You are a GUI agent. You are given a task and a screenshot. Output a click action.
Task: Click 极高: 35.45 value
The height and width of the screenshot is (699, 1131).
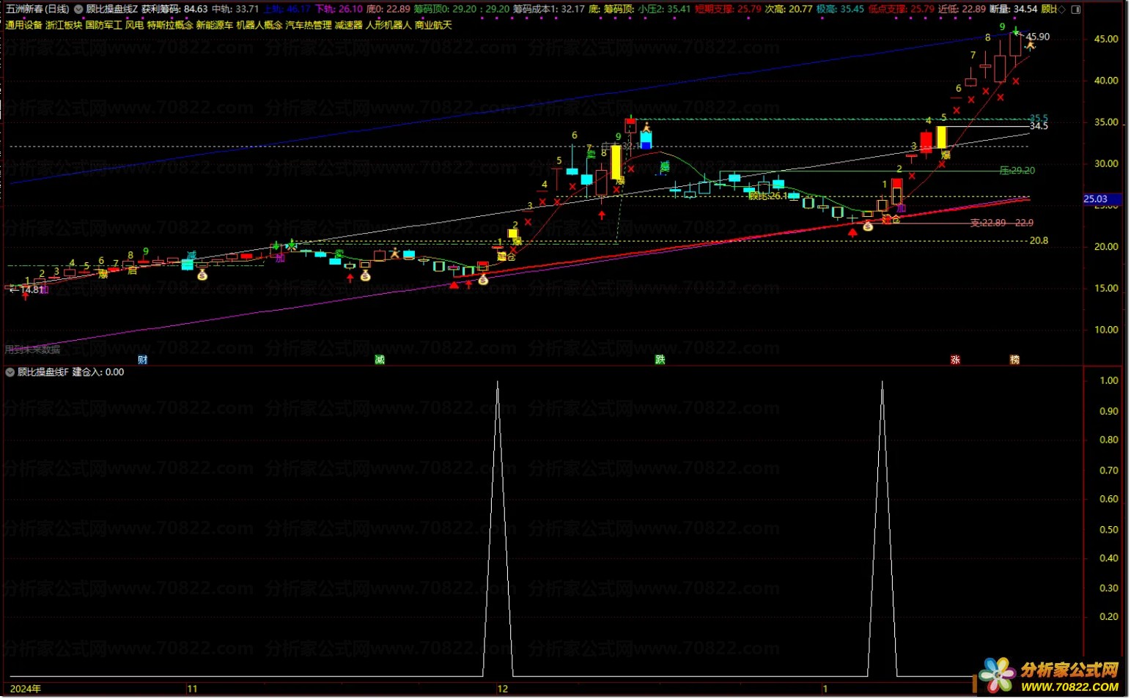tap(840, 10)
